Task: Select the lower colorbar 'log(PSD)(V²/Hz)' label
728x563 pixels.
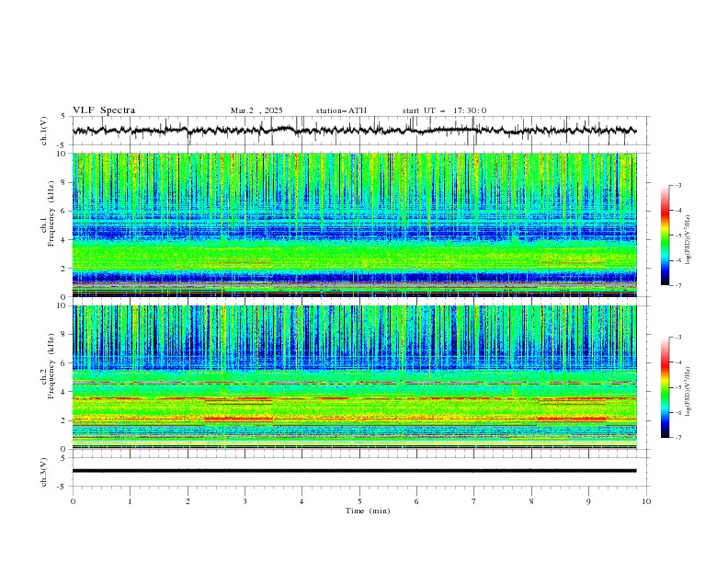Action: click(x=688, y=391)
